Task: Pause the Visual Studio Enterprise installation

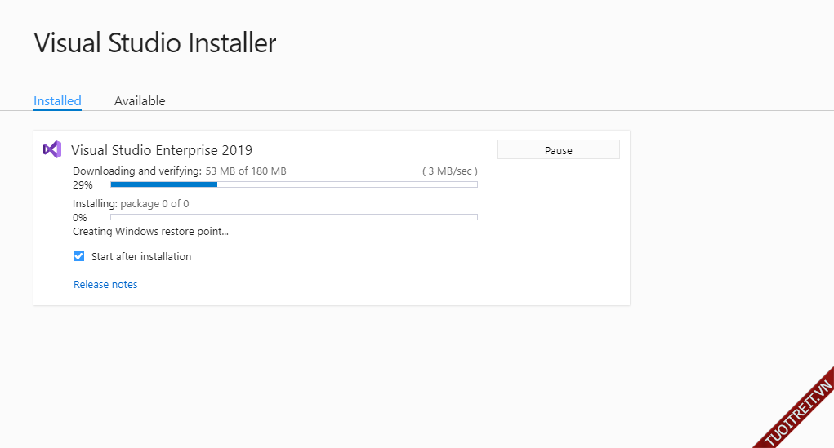Action: (x=558, y=150)
